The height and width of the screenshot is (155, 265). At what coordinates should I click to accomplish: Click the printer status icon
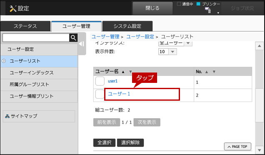(208, 10)
